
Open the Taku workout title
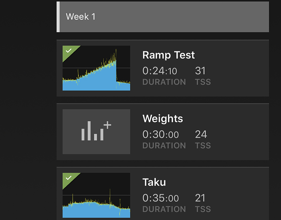pyautogui.click(x=154, y=182)
